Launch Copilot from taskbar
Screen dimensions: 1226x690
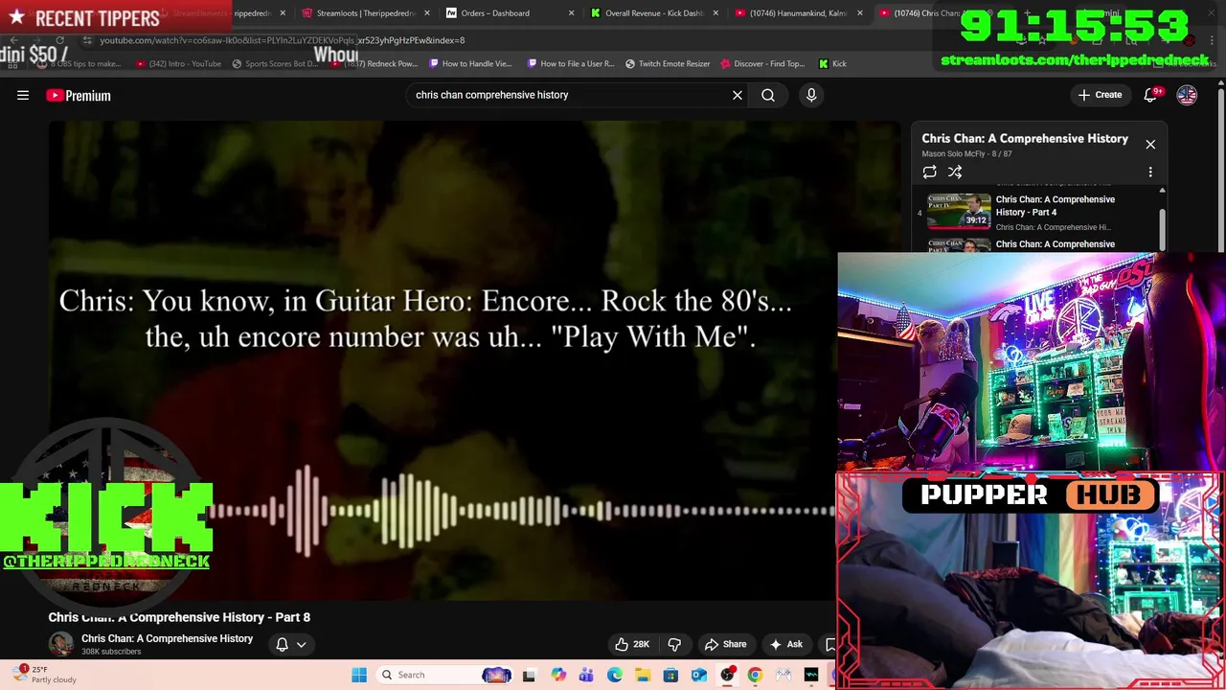pos(558,675)
